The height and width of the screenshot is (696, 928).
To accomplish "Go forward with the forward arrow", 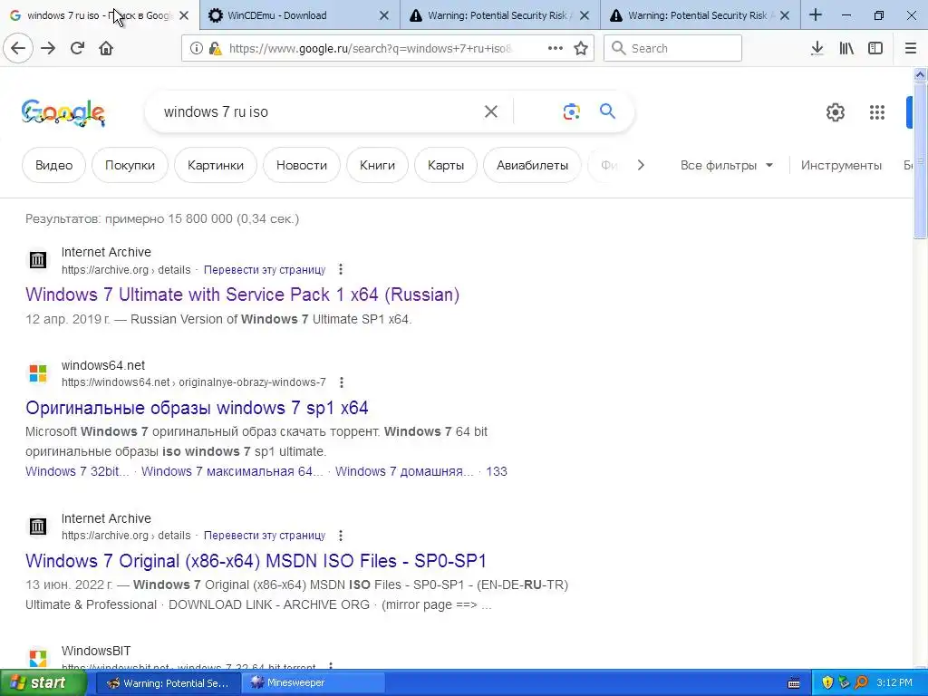I will tap(48, 49).
